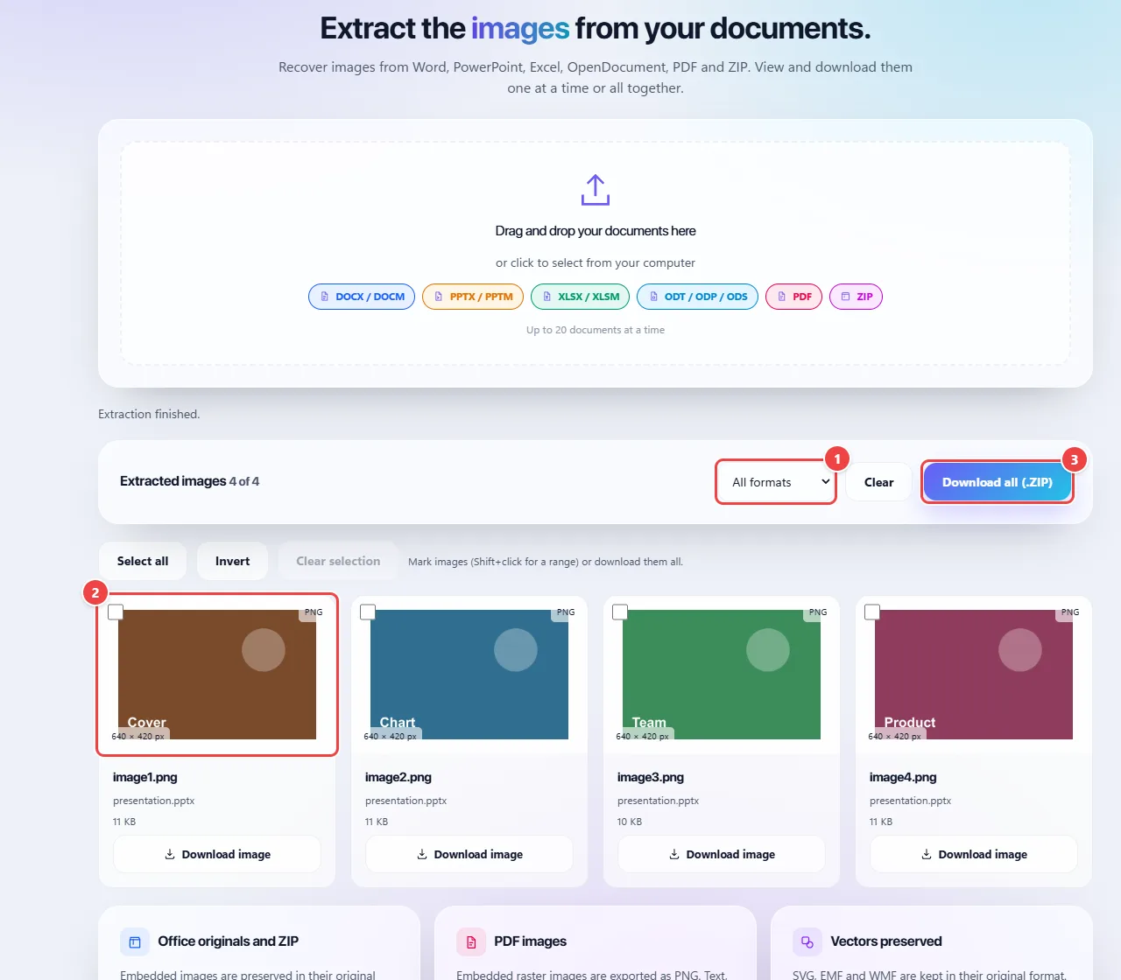Tick the checkbox on the Product image
Image resolution: width=1121 pixels, height=980 pixels.
(872, 612)
